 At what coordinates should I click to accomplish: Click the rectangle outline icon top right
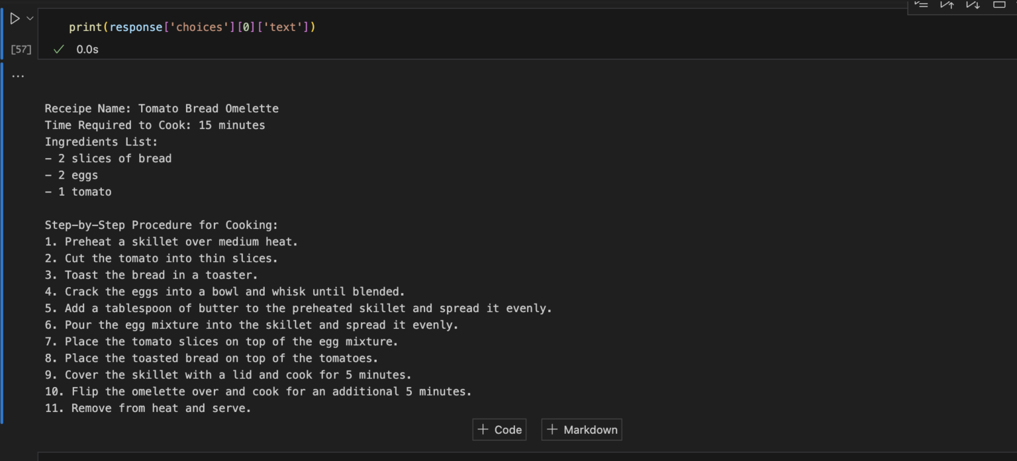pos(998,5)
